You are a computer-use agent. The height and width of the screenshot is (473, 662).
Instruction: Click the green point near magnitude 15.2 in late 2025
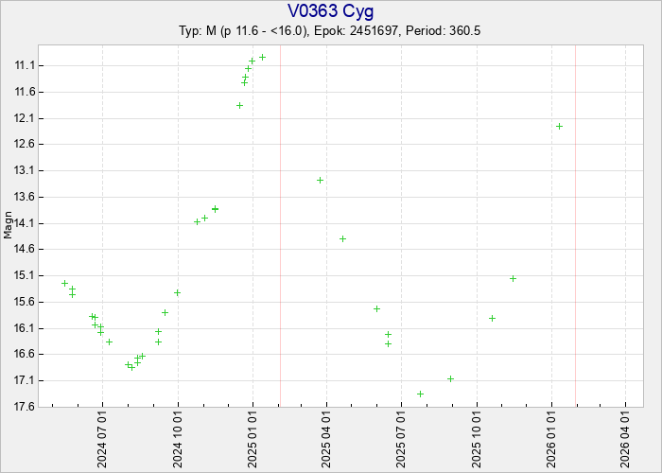click(513, 278)
